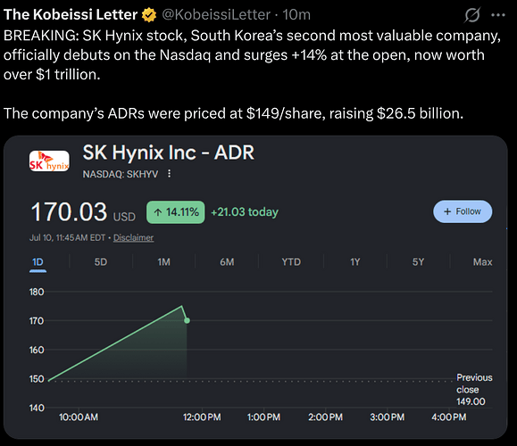Screen dimensions: 517x446
Task: Show the 5Y chart range
Action: 418,262
